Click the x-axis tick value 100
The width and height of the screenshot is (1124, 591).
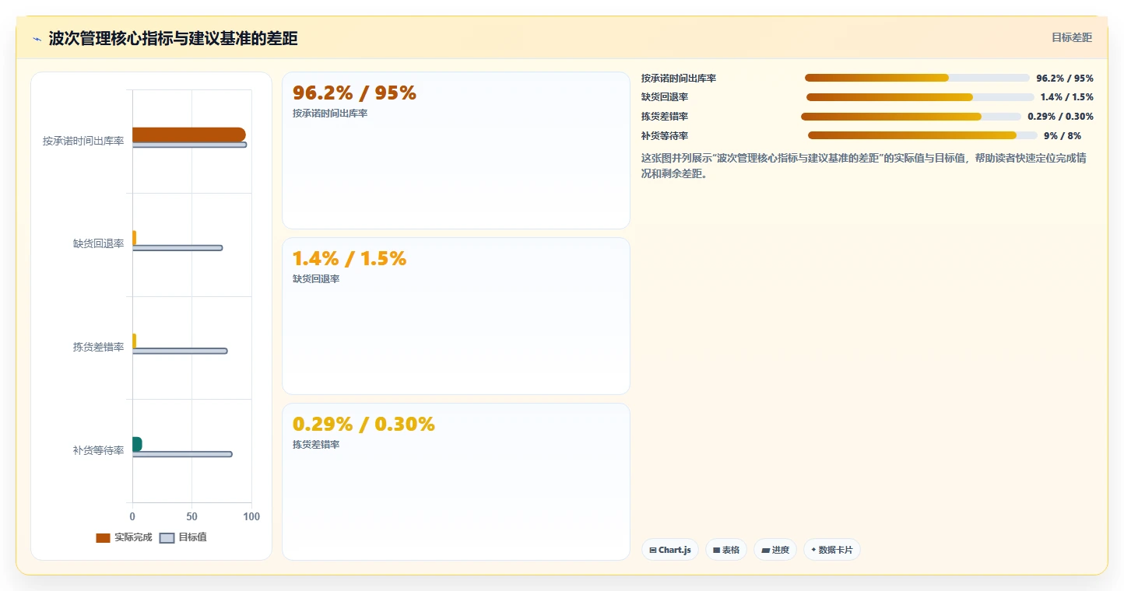tap(251, 516)
